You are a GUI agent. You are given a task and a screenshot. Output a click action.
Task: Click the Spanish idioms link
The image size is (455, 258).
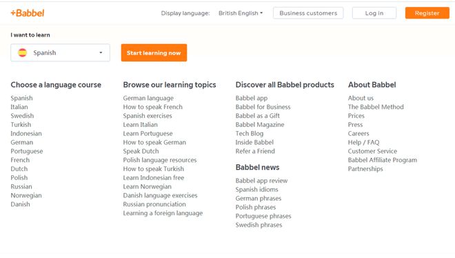click(257, 190)
